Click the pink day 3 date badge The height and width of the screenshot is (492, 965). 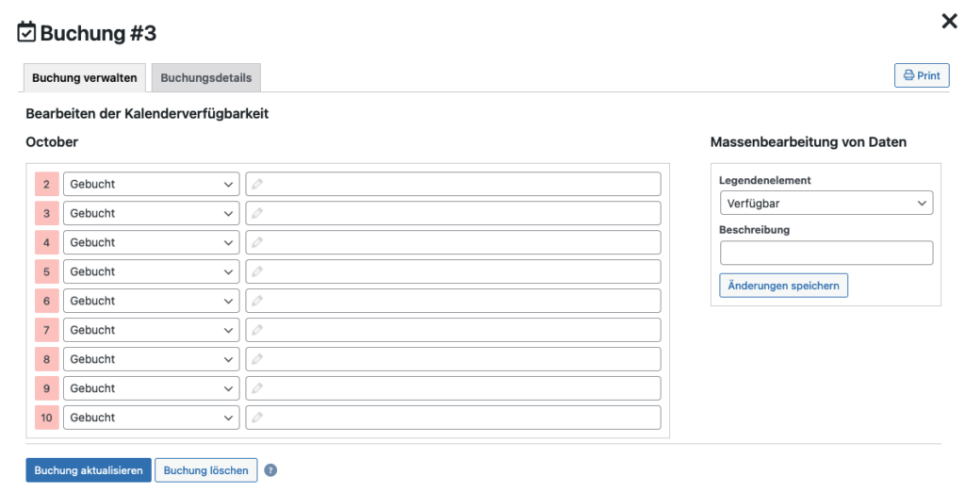click(x=46, y=214)
